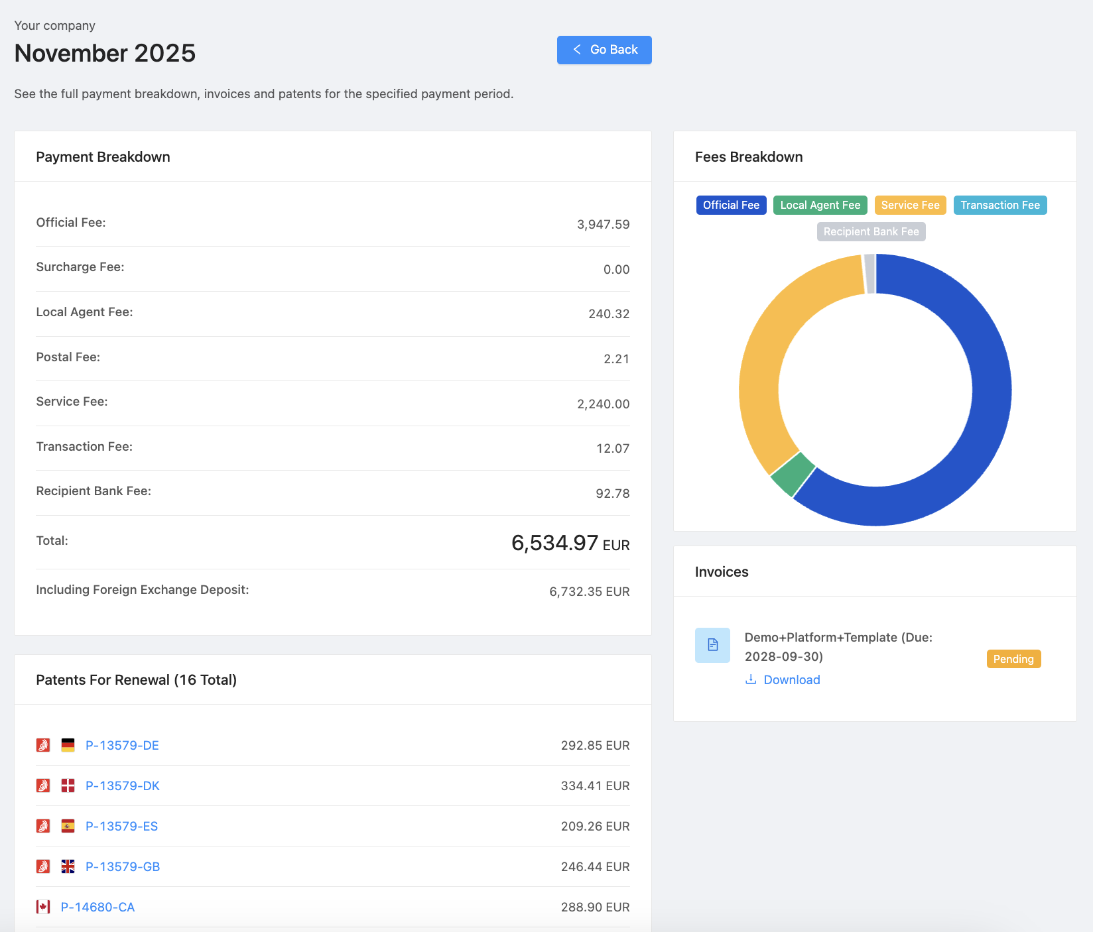
Task: Click the download arrow icon beside Download
Action: tap(751, 679)
